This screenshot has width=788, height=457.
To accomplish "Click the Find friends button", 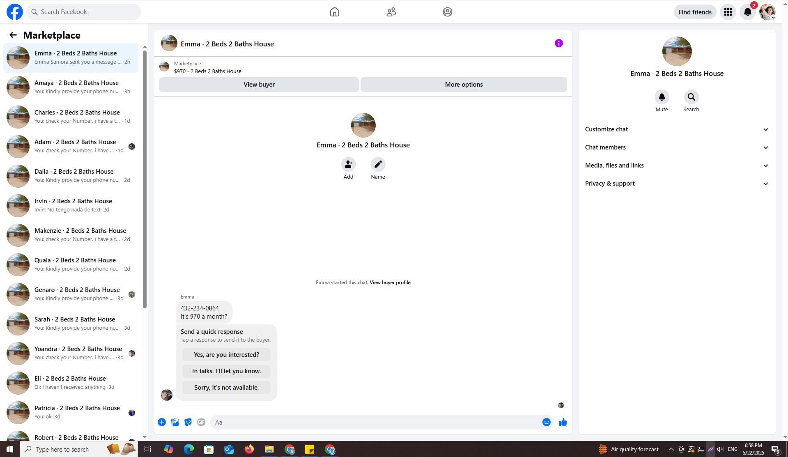I will pos(695,12).
